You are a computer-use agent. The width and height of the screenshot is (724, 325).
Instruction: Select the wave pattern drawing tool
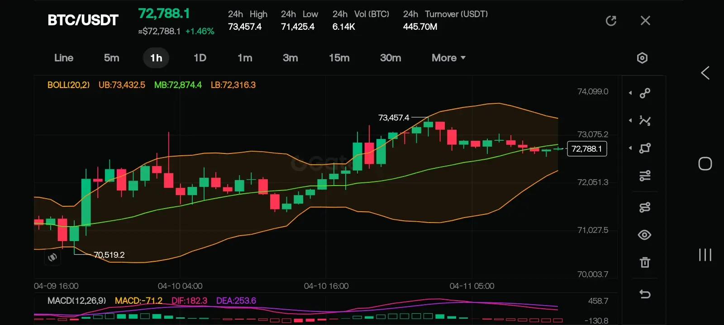pyautogui.click(x=645, y=121)
